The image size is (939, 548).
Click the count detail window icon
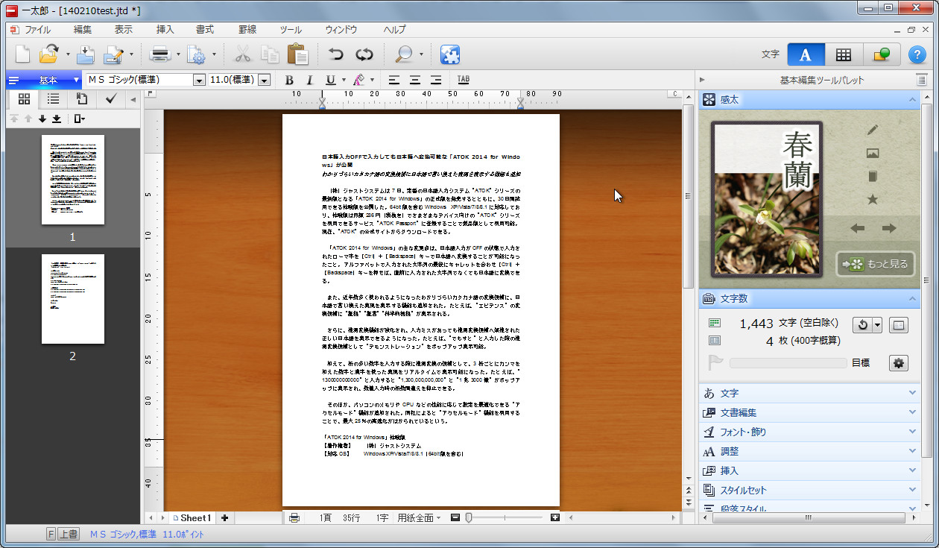[x=899, y=325]
